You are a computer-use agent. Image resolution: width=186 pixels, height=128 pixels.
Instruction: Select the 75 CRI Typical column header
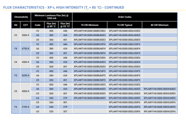(125, 25)
